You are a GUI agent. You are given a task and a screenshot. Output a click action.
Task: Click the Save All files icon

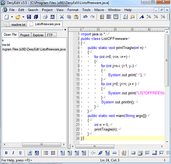click(36, 17)
